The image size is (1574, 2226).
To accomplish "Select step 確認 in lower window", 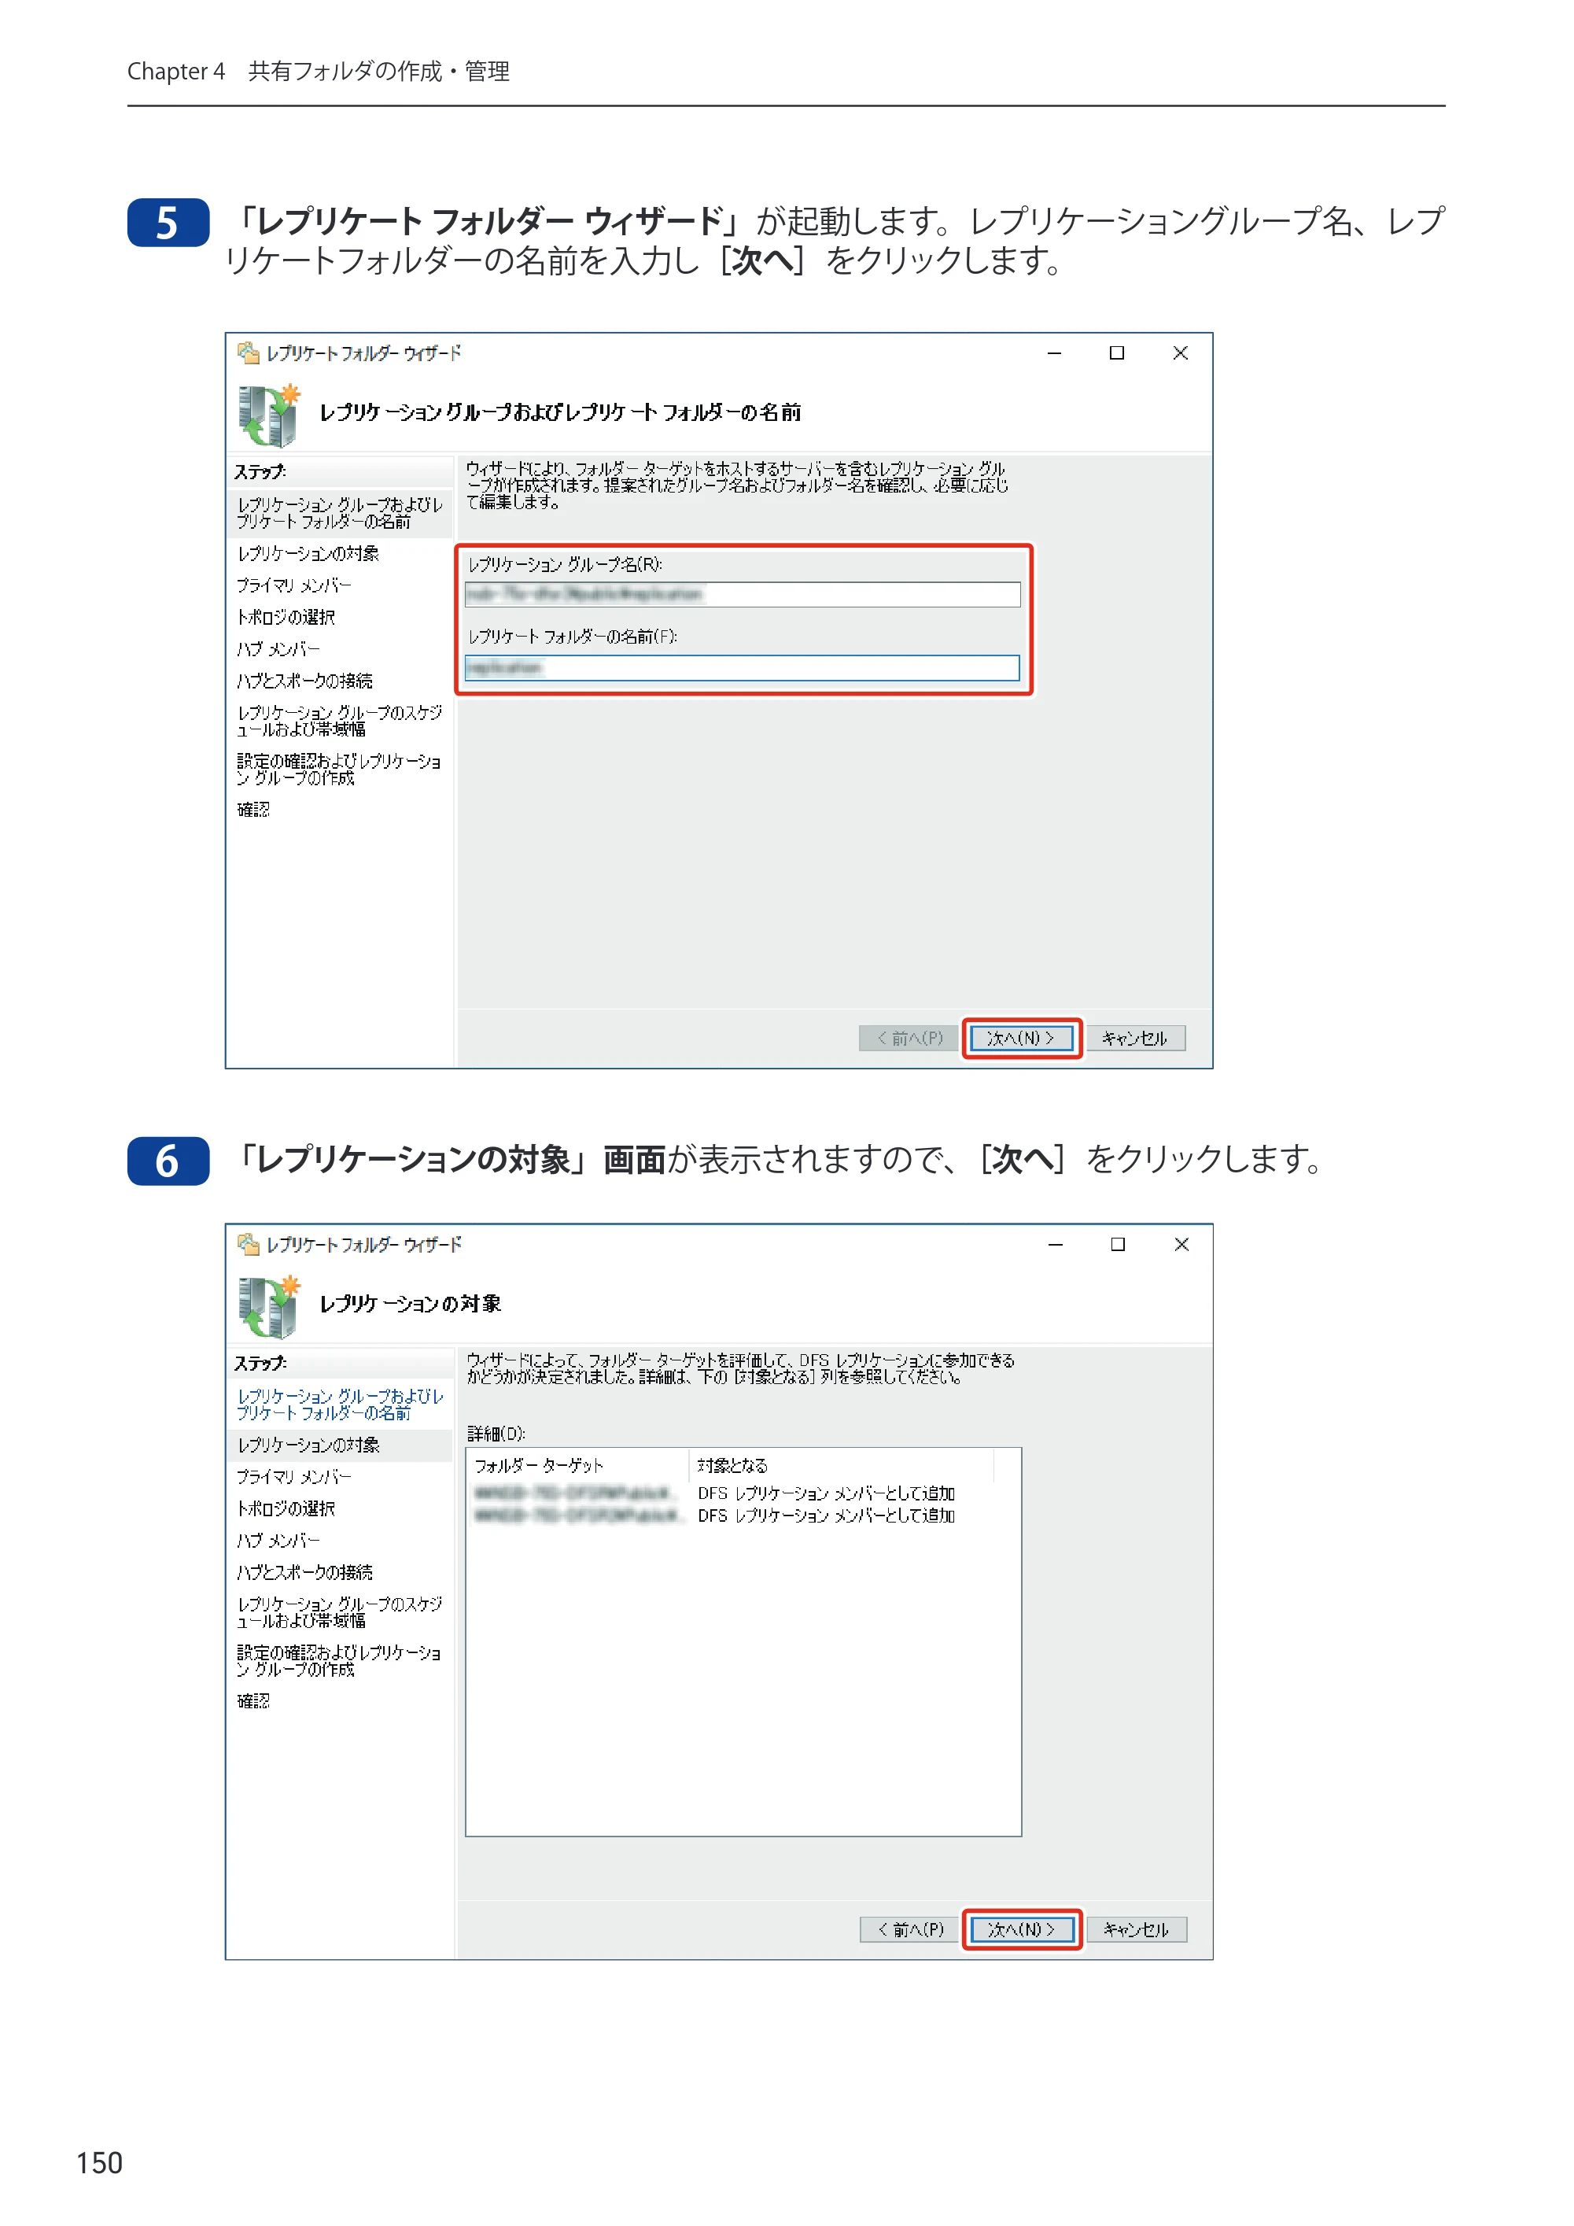I will [x=253, y=1700].
